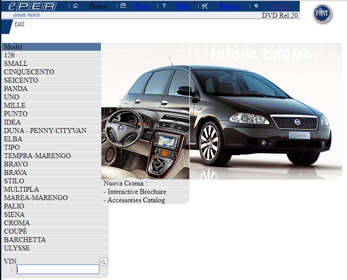Click the Home house icon

pyautogui.click(x=75, y=6)
